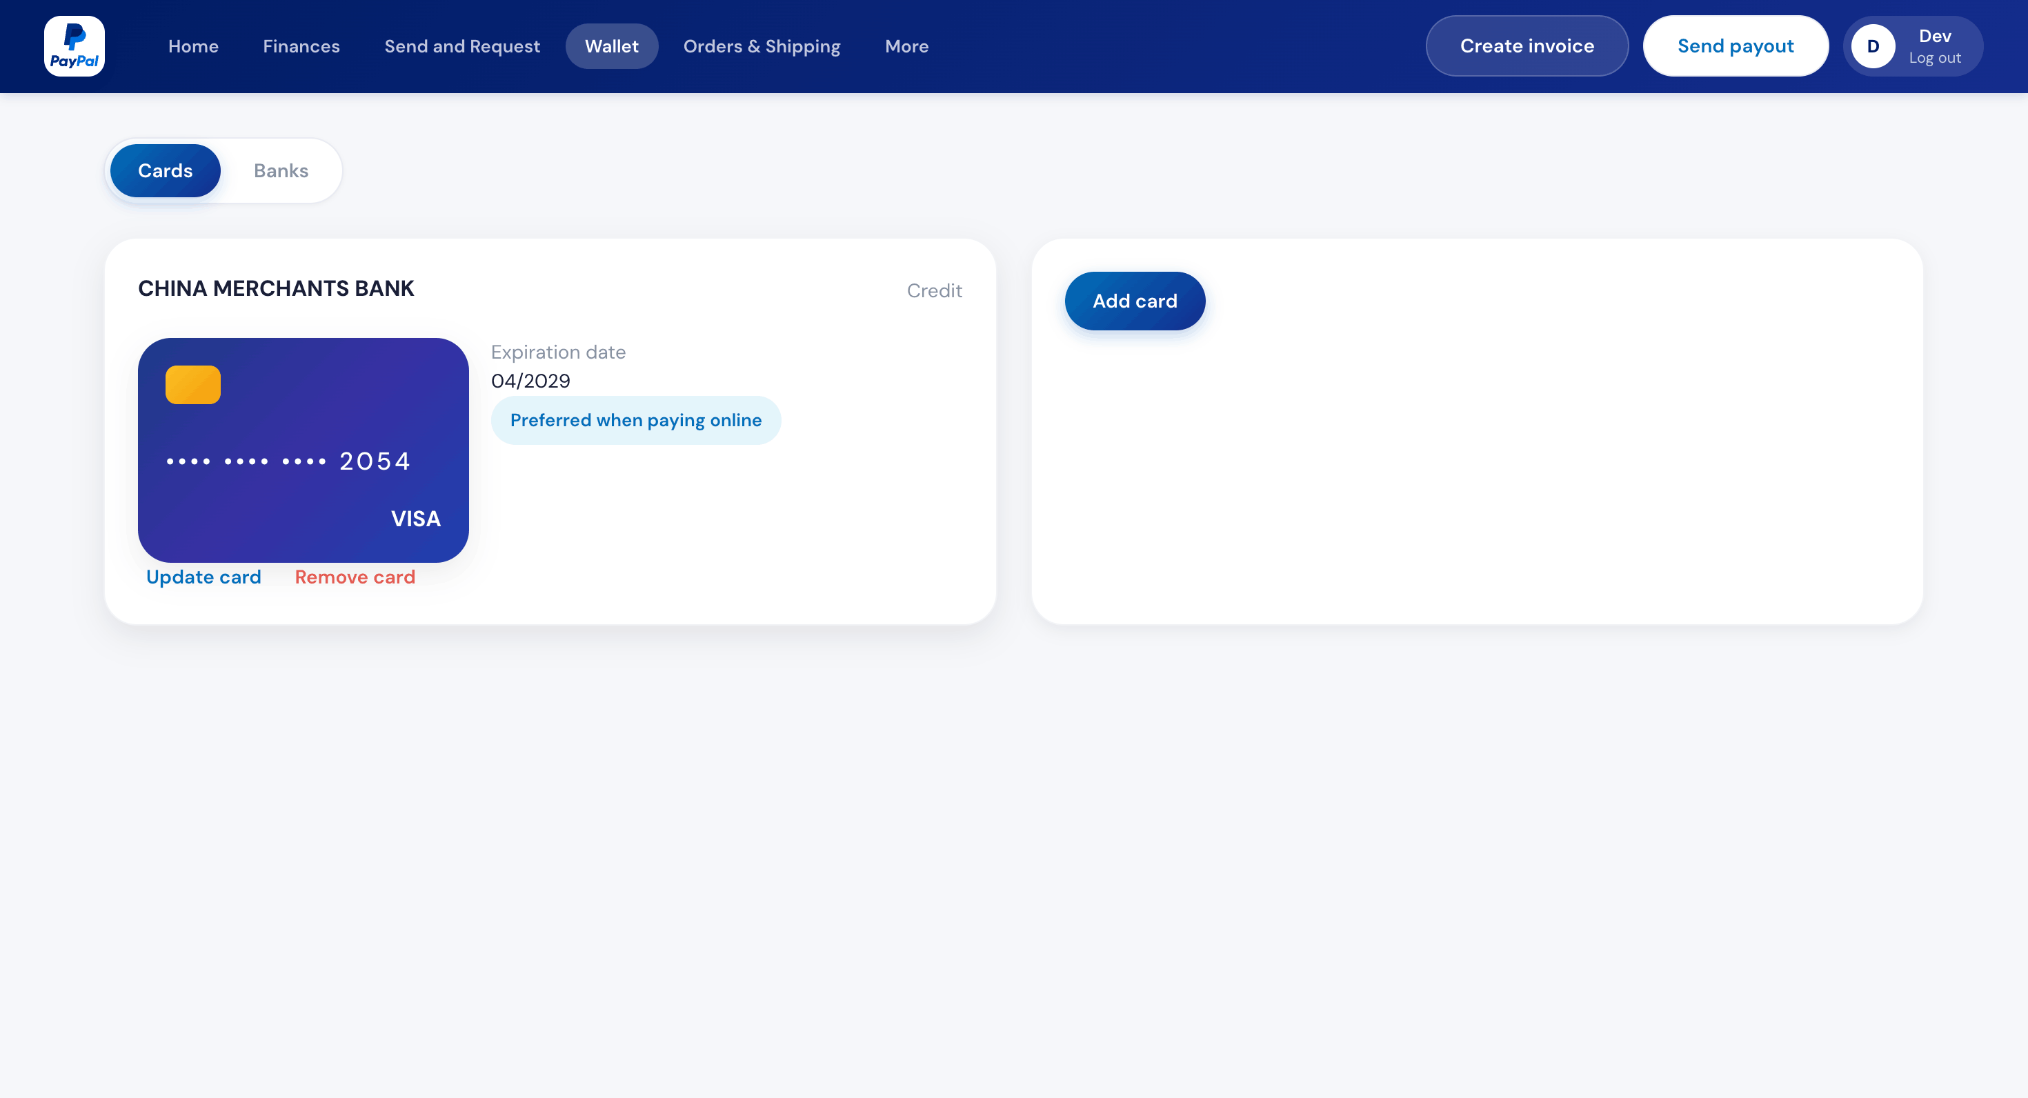Click the Send payout button

click(x=1735, y=46)
